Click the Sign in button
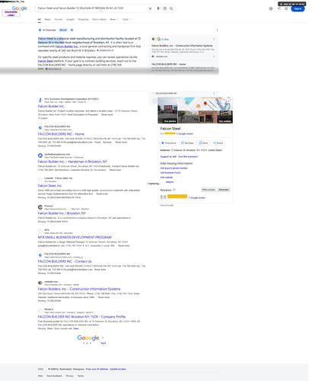 tap(298, 8)
